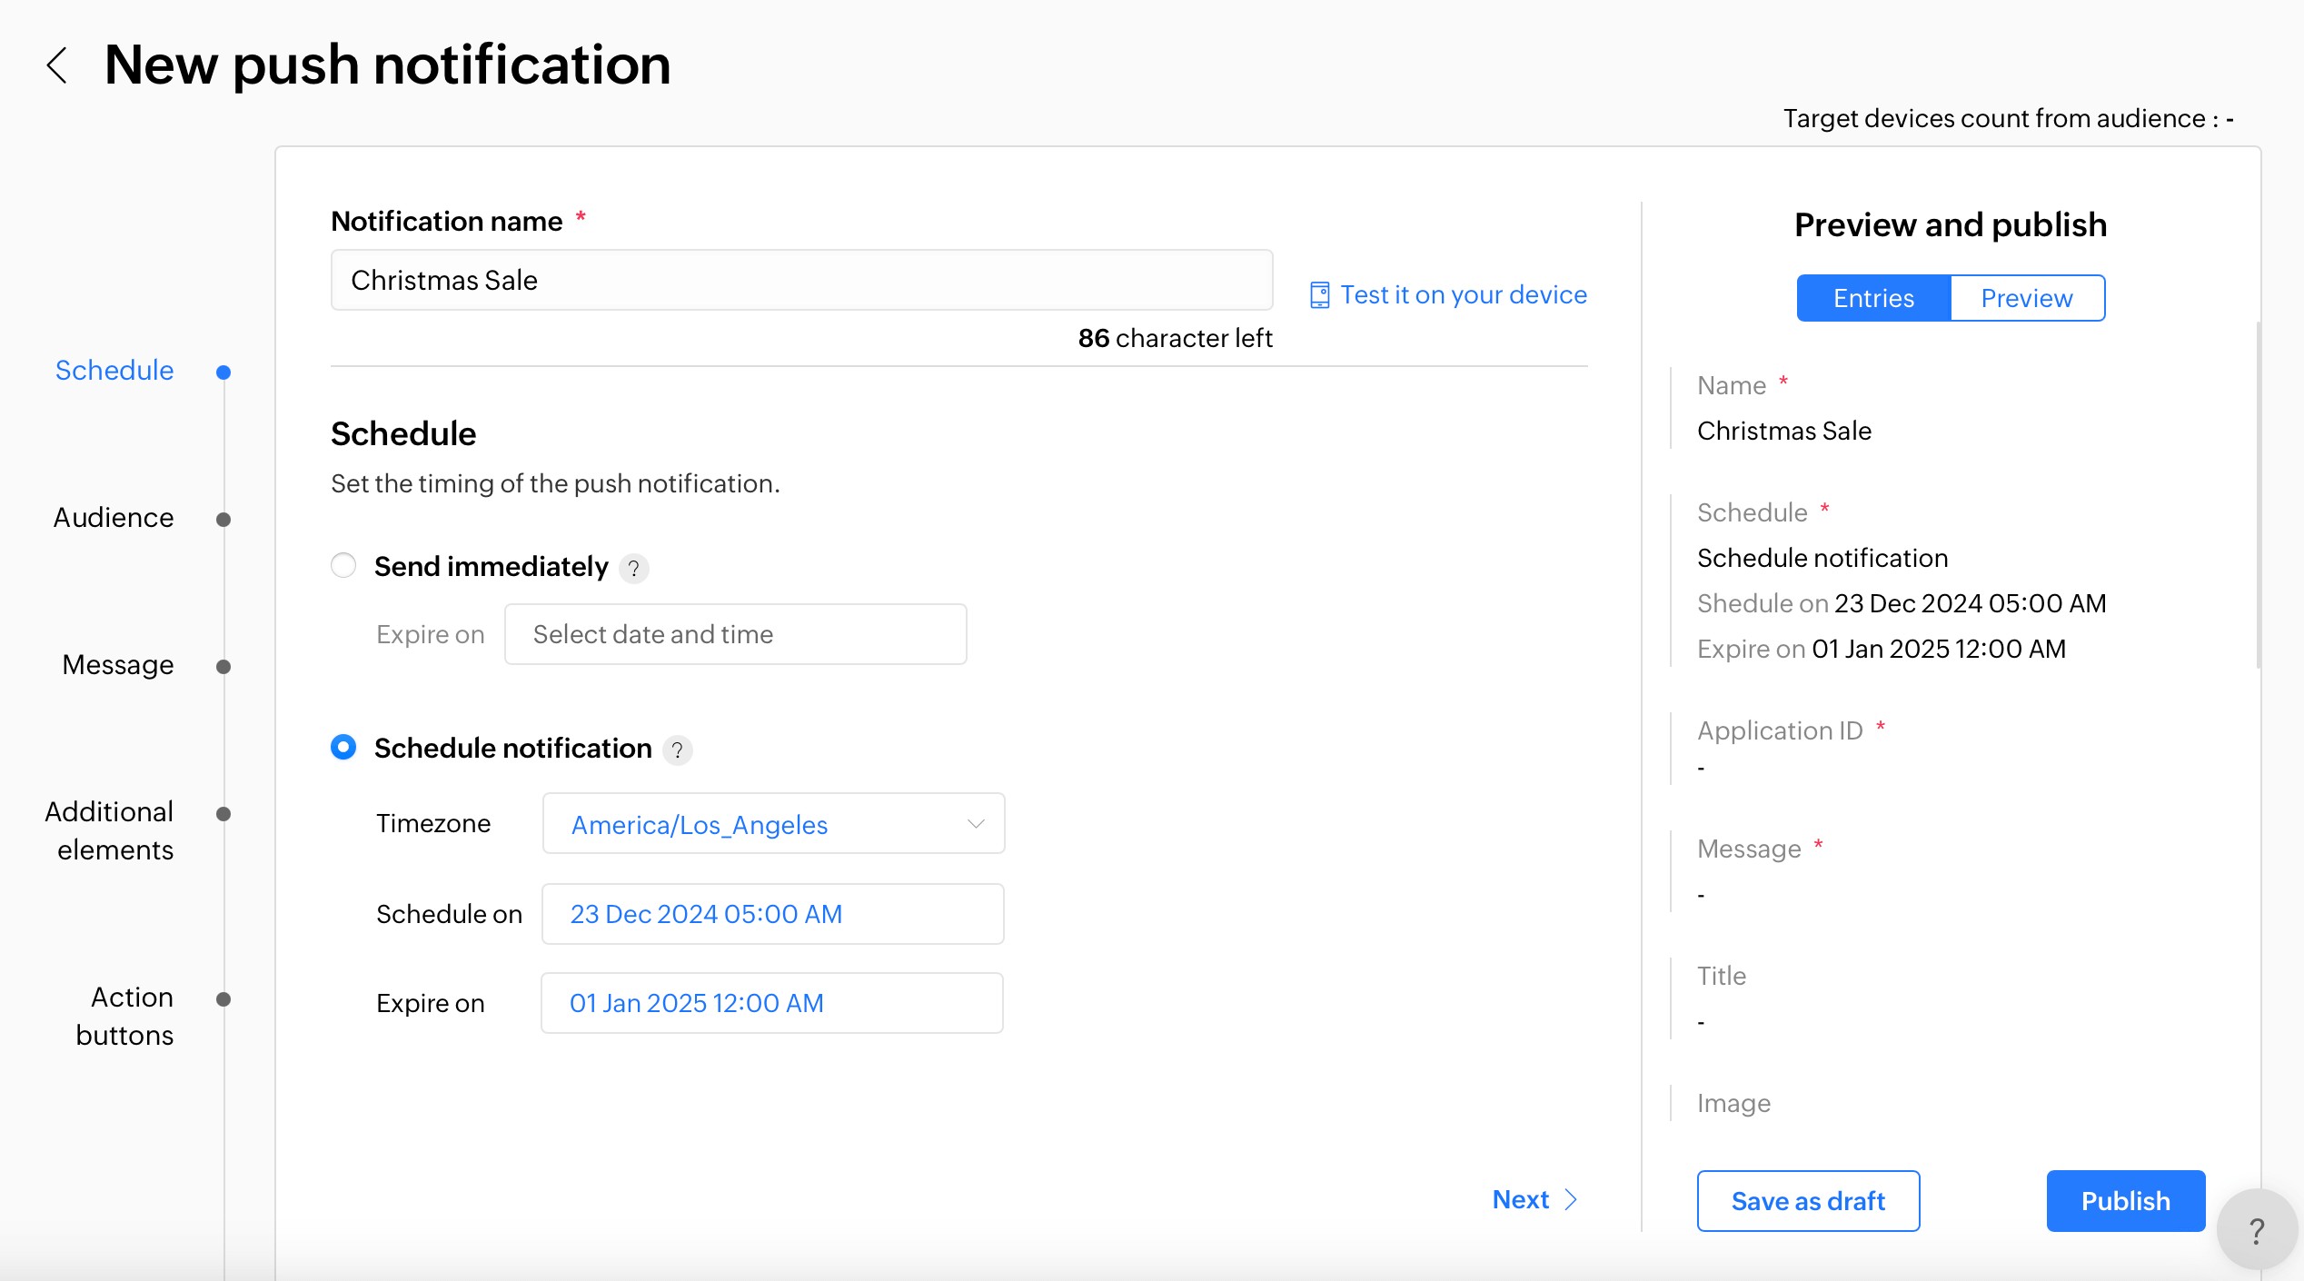Select the Schedule notification radio button
This screenshot has width=2304, height=1281.
pyautogui.click(x=343, y=748)
